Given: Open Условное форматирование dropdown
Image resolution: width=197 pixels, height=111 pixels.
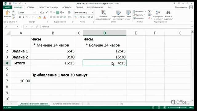Looking at the screenshot, I should coord(103,15).
